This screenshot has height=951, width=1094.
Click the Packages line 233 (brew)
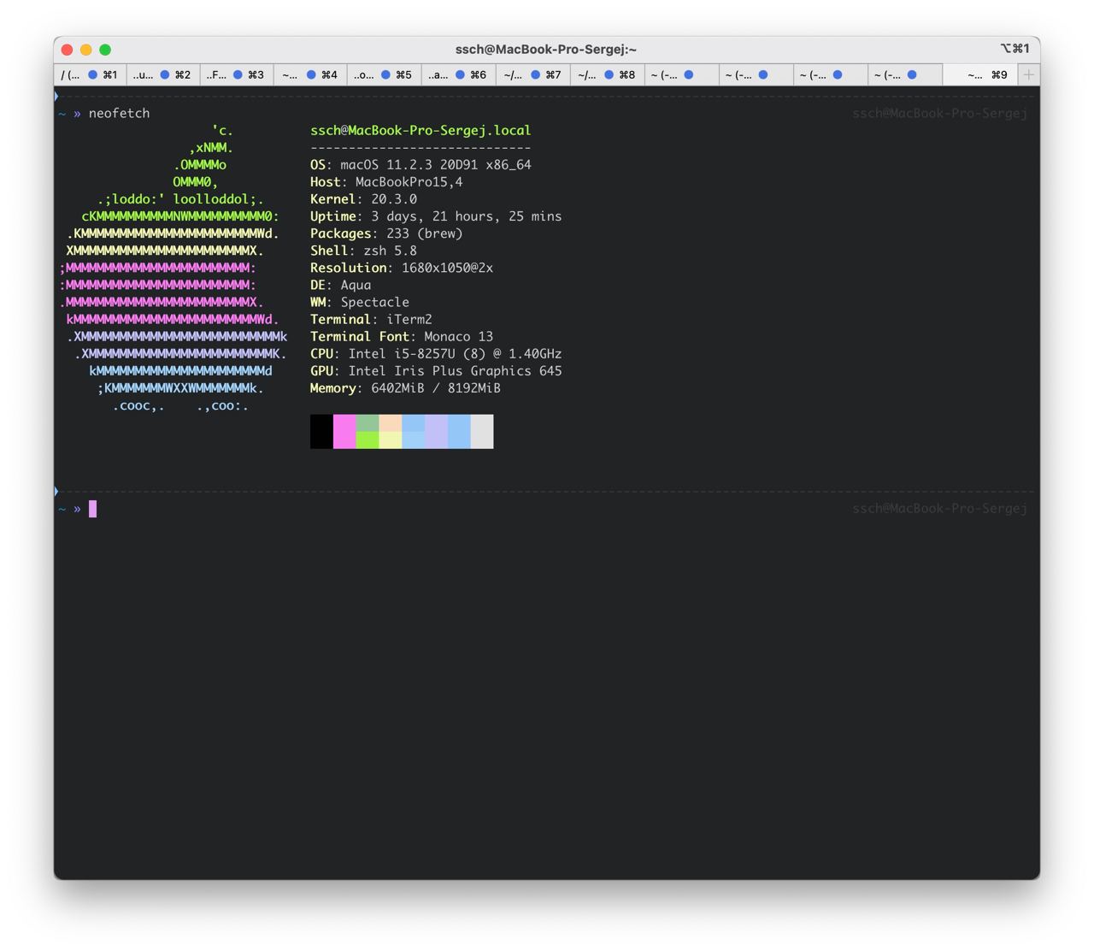pos(386,233)
